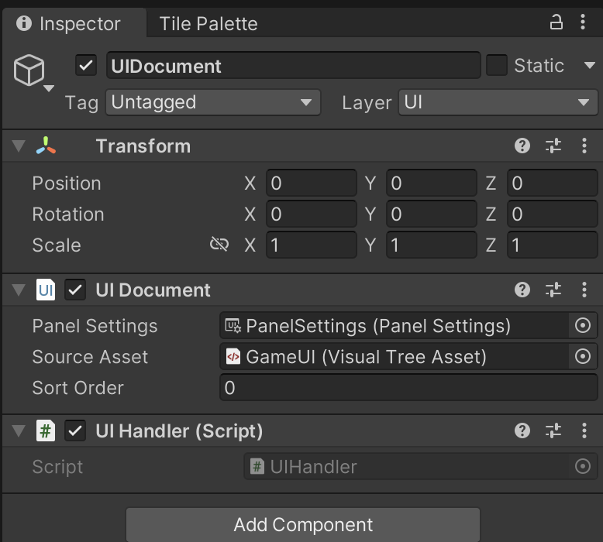Click the Add Component button
Image resolution: width=603 pixels, height=542 pixels.
303,524
